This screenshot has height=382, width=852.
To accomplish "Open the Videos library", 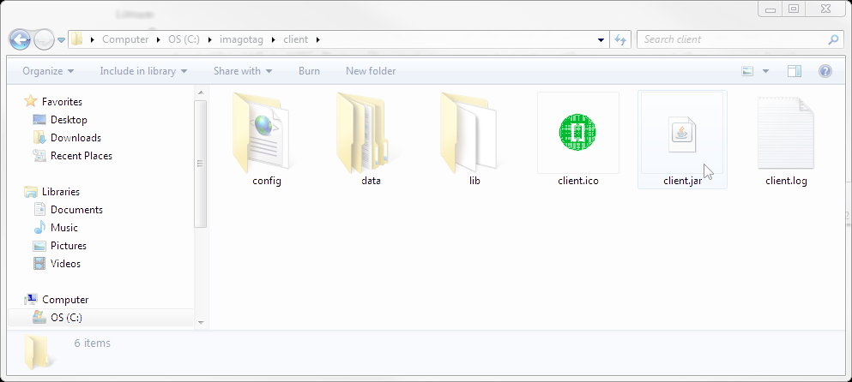I will (65, 263).
